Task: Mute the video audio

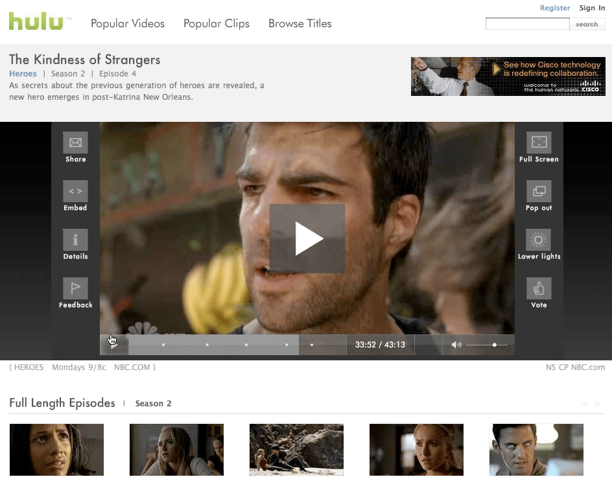Action: 456,344
